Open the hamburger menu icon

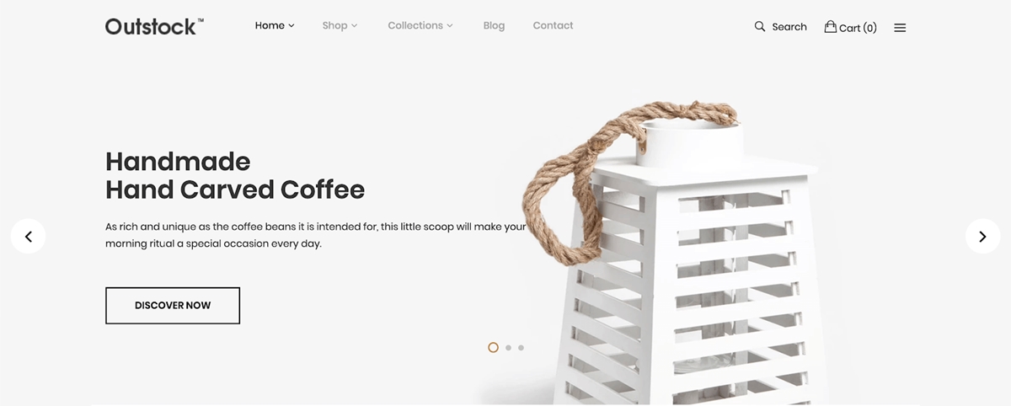(900, 28)
